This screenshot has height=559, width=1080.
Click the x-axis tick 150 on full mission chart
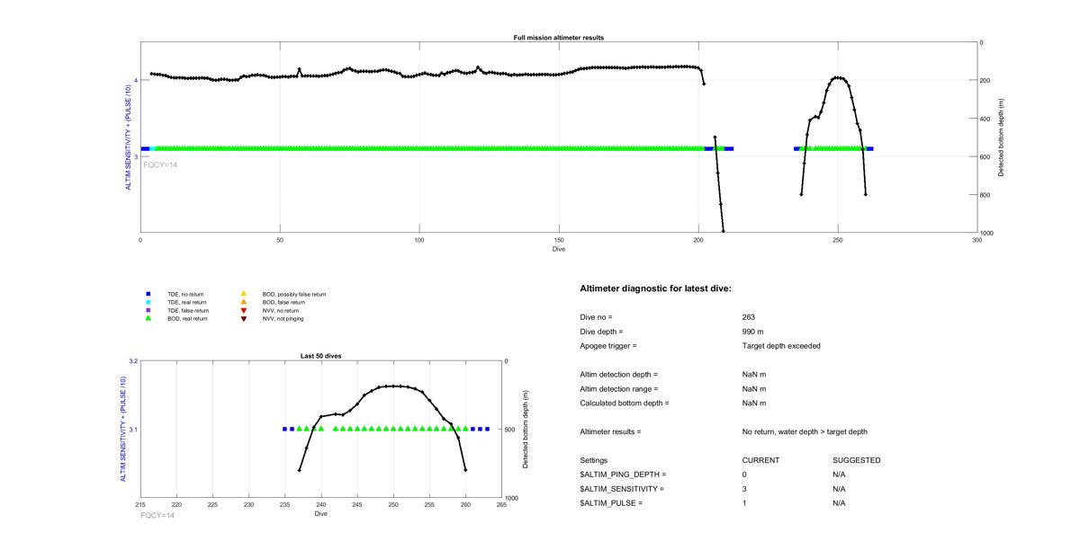(x=559, y=240)
